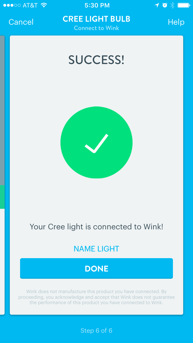Open the Help page
The width and height of the screenshot is (193, 343).
[176, 22]
